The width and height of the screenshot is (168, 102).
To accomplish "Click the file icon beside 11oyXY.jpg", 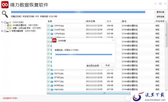I will point(52,30).
